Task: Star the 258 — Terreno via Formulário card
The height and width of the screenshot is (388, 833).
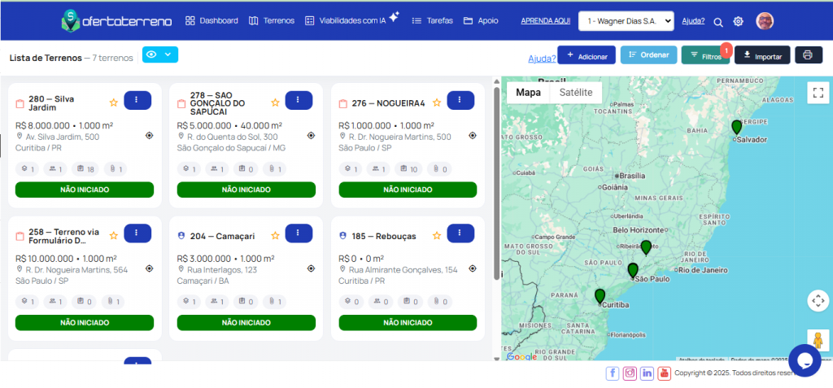Action: pos(113,236)
